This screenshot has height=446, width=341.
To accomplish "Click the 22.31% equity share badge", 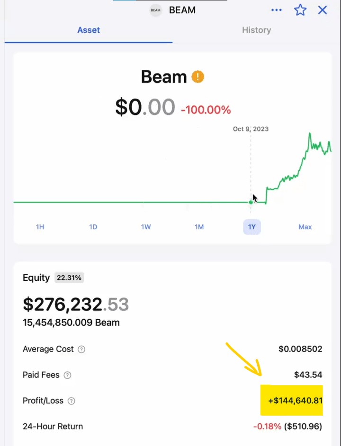I will coord(69,278).
